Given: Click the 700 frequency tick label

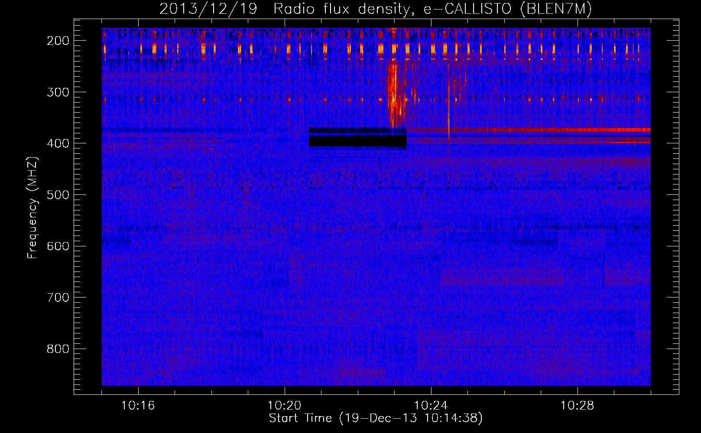Looking at the screenshot, I should [x=58, y=297].
